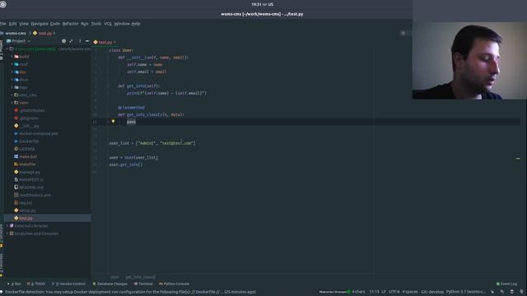
Task: Open the Database Changes tool window
Action: click(110, 284)
